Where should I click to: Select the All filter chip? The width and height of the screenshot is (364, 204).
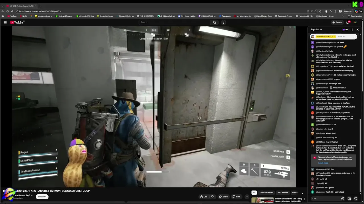click(x=254, y=193)
